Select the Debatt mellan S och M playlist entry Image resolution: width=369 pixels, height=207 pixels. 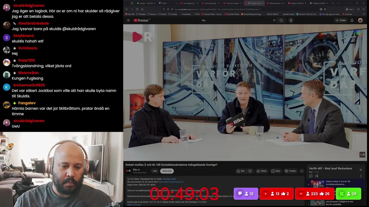point(335,184)
